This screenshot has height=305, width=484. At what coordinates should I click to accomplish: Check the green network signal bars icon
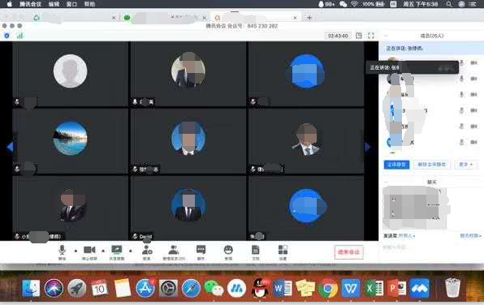[x=19, y=36]
